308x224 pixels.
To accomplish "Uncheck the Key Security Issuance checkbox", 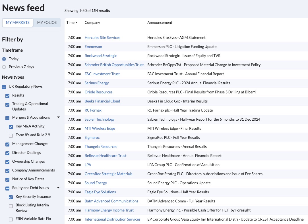I will 11,197.
